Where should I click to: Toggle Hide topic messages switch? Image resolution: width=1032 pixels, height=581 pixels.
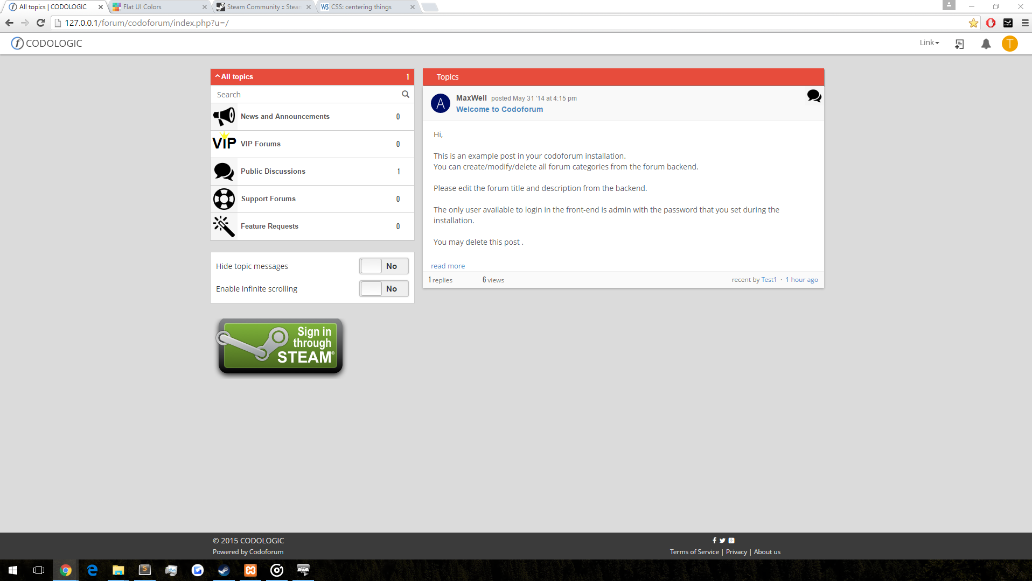tap(384, 266)
